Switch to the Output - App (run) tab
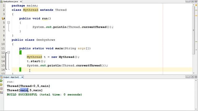 (11, 77)
